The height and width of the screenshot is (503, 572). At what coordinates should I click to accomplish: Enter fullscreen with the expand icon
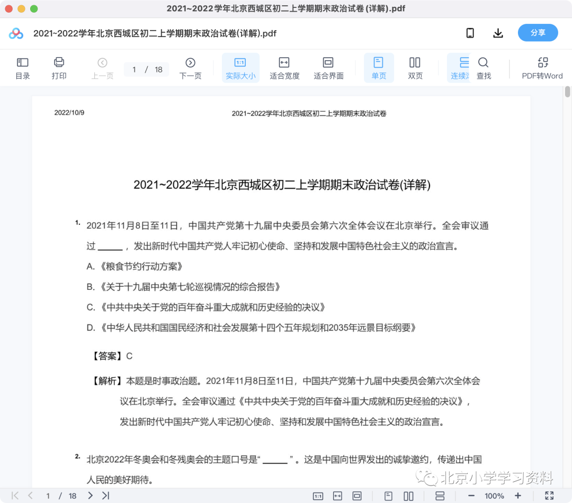coord(549,496)
